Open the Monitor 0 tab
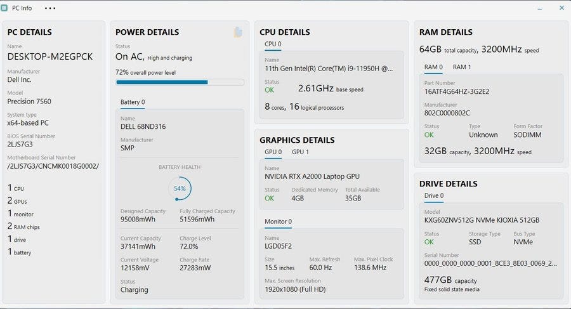The height and width of the screenshot is (309, 571). (x=278, y=222)
